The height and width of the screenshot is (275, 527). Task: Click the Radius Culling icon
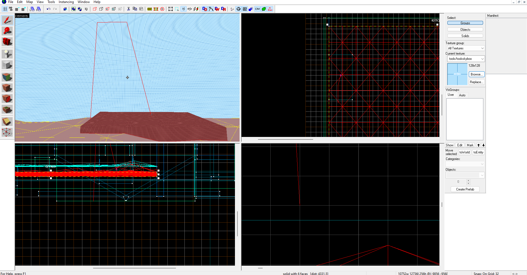pos(162,9)
